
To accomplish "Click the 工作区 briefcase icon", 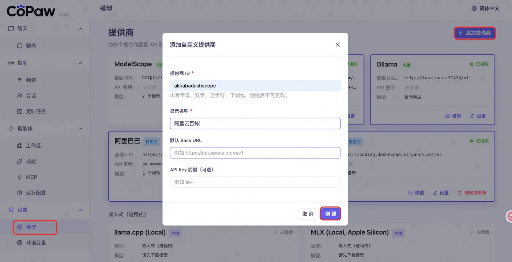I will point(20,145).
